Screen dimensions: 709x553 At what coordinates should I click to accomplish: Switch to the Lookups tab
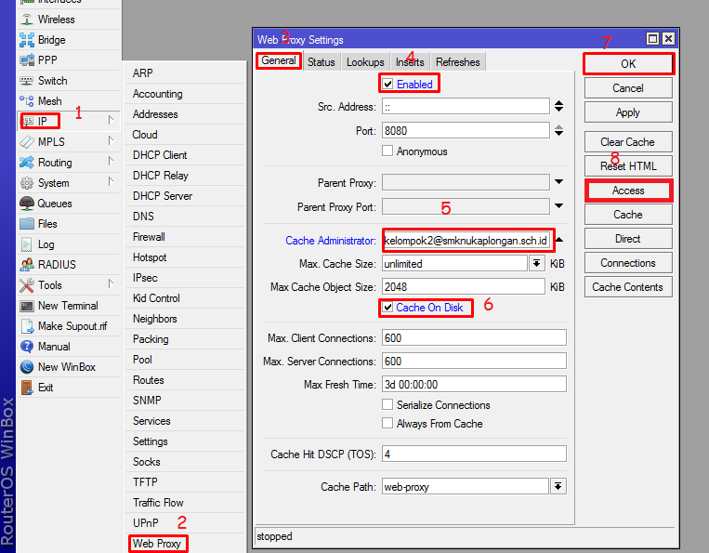pyautogui.click(x=365, y=62)
